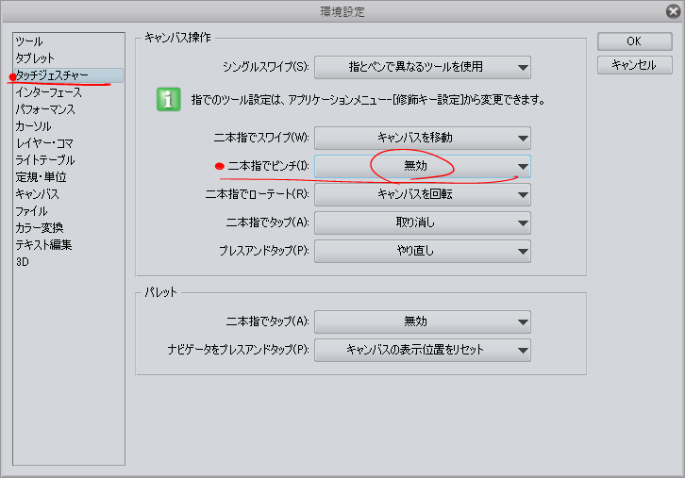Viewport: 685px width, 478px height.
Task: Open ナビゲータをプレスアンドタップ dropdown
Action: coord(423,350)
